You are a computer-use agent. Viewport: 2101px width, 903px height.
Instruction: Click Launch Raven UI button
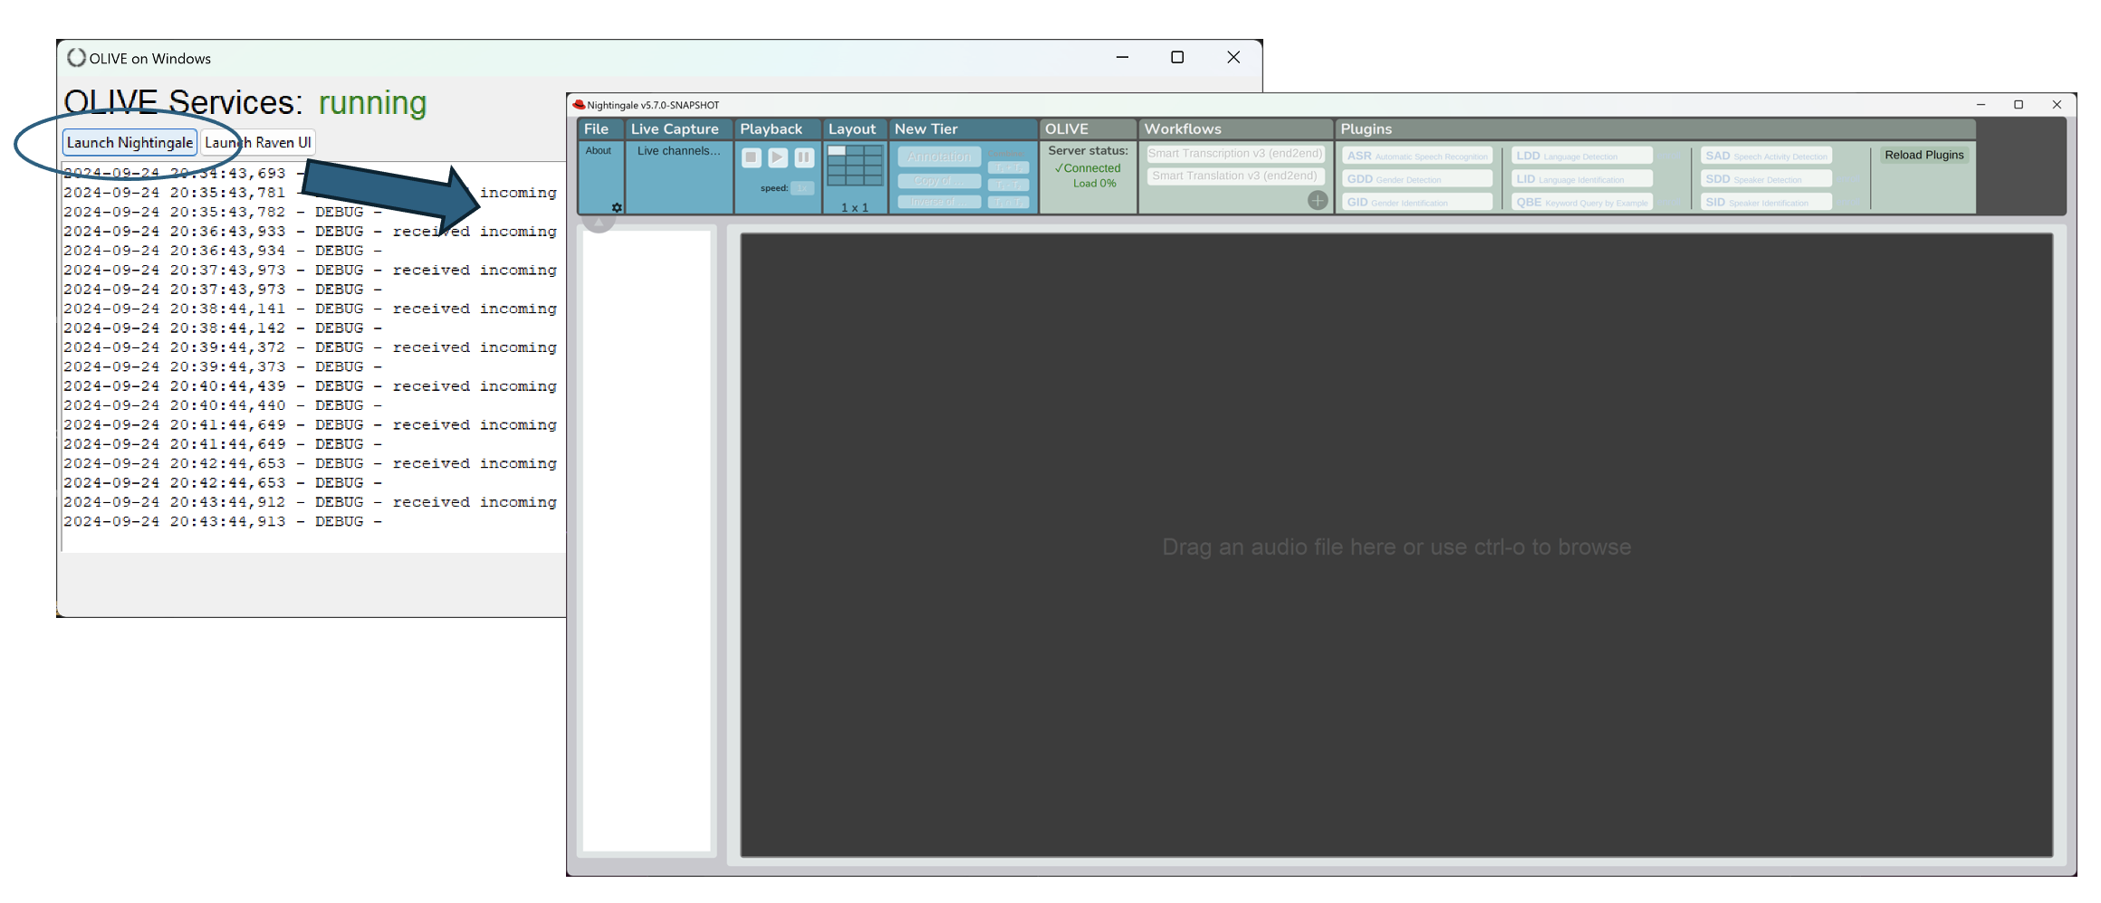[257, 142]
